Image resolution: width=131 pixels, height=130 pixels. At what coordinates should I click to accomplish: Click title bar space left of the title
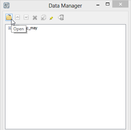coord(29,5)
